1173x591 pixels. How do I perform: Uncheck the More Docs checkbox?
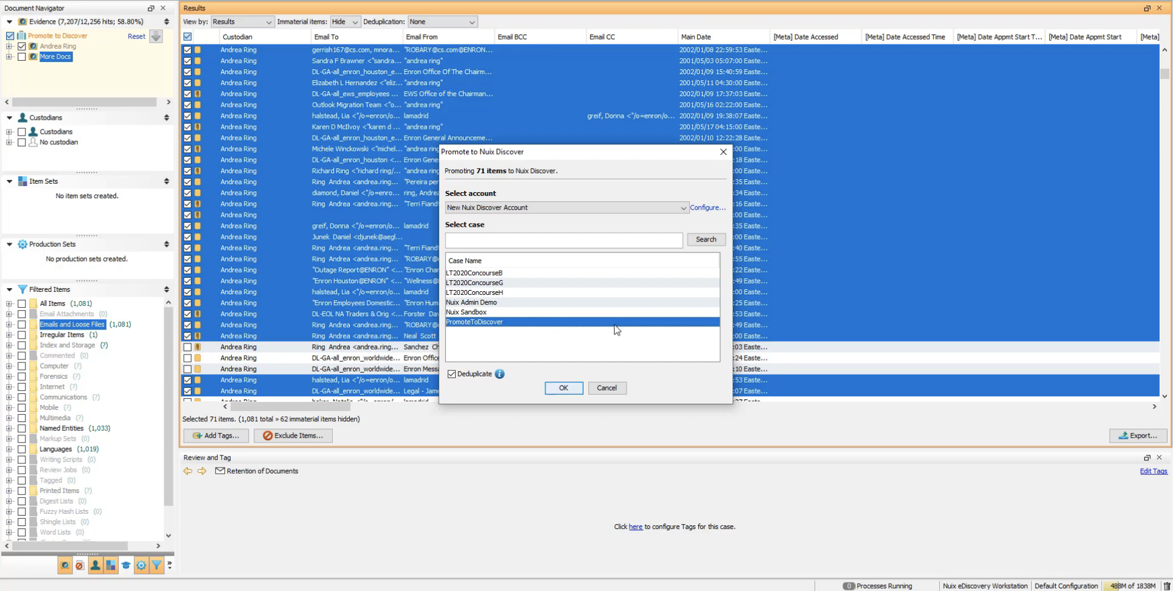21,57
